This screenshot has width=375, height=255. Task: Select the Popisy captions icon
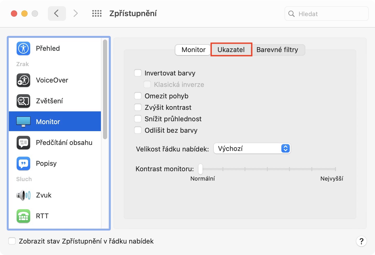(x=23, y=163)
